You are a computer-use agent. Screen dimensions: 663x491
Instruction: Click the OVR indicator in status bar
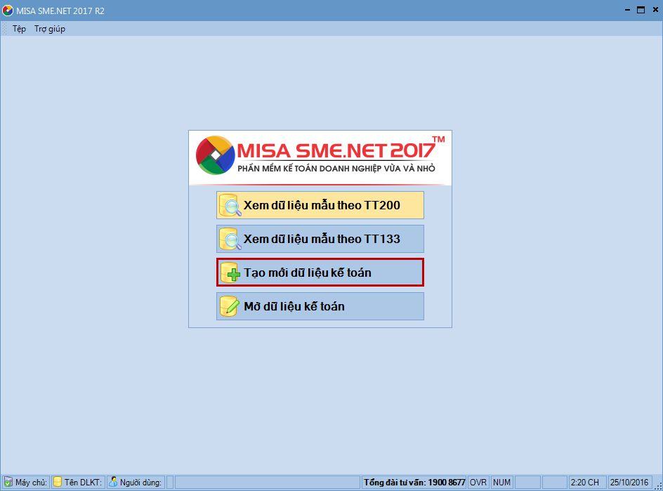(x=478, y=482)
